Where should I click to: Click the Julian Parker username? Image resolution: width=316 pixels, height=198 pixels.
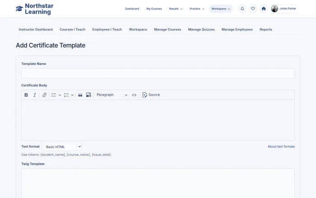pos(288,9)
